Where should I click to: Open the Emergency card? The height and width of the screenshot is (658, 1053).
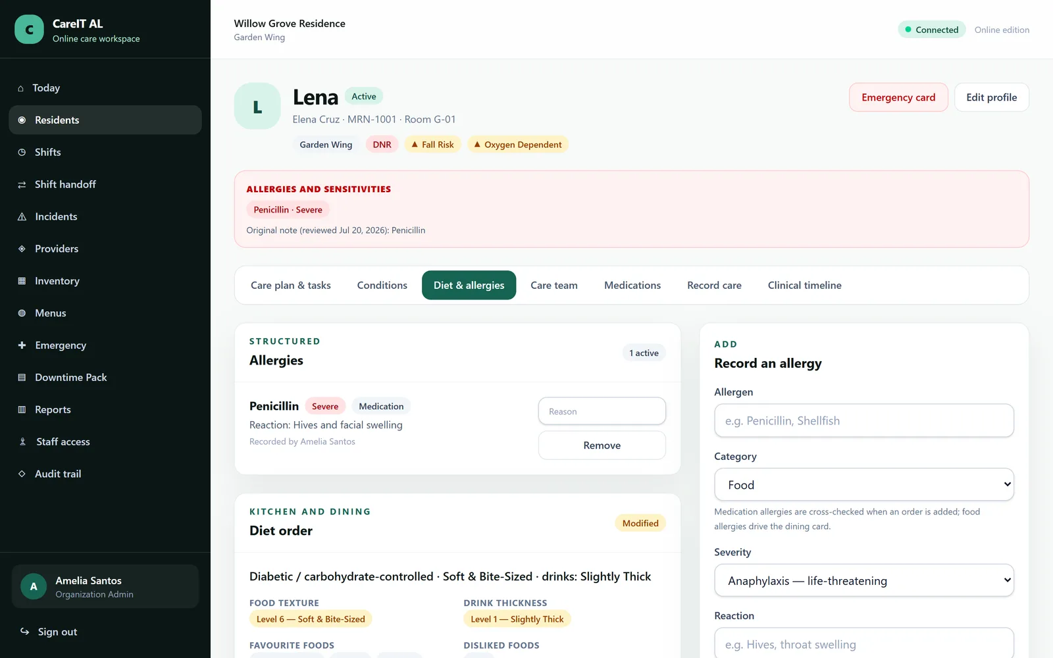coord(898,97)
